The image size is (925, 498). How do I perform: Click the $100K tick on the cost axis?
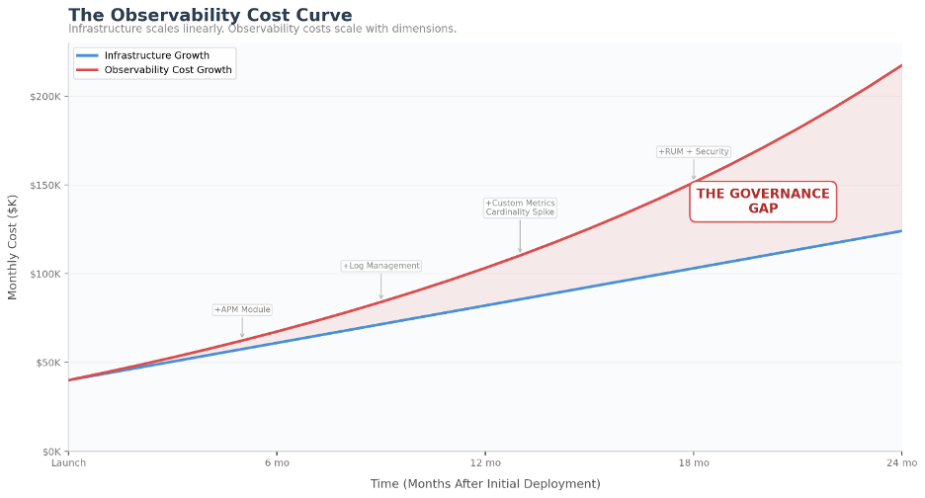(x=46, y=274)
